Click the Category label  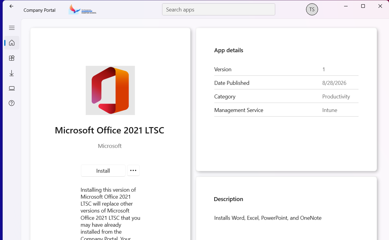[225, 97]
